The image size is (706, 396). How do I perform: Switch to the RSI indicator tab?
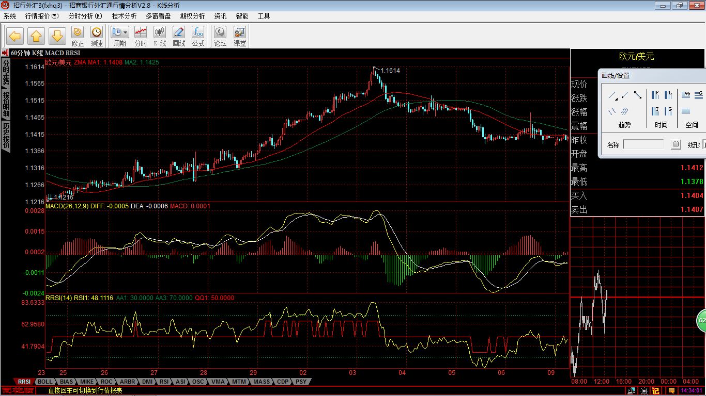[164, 382]
